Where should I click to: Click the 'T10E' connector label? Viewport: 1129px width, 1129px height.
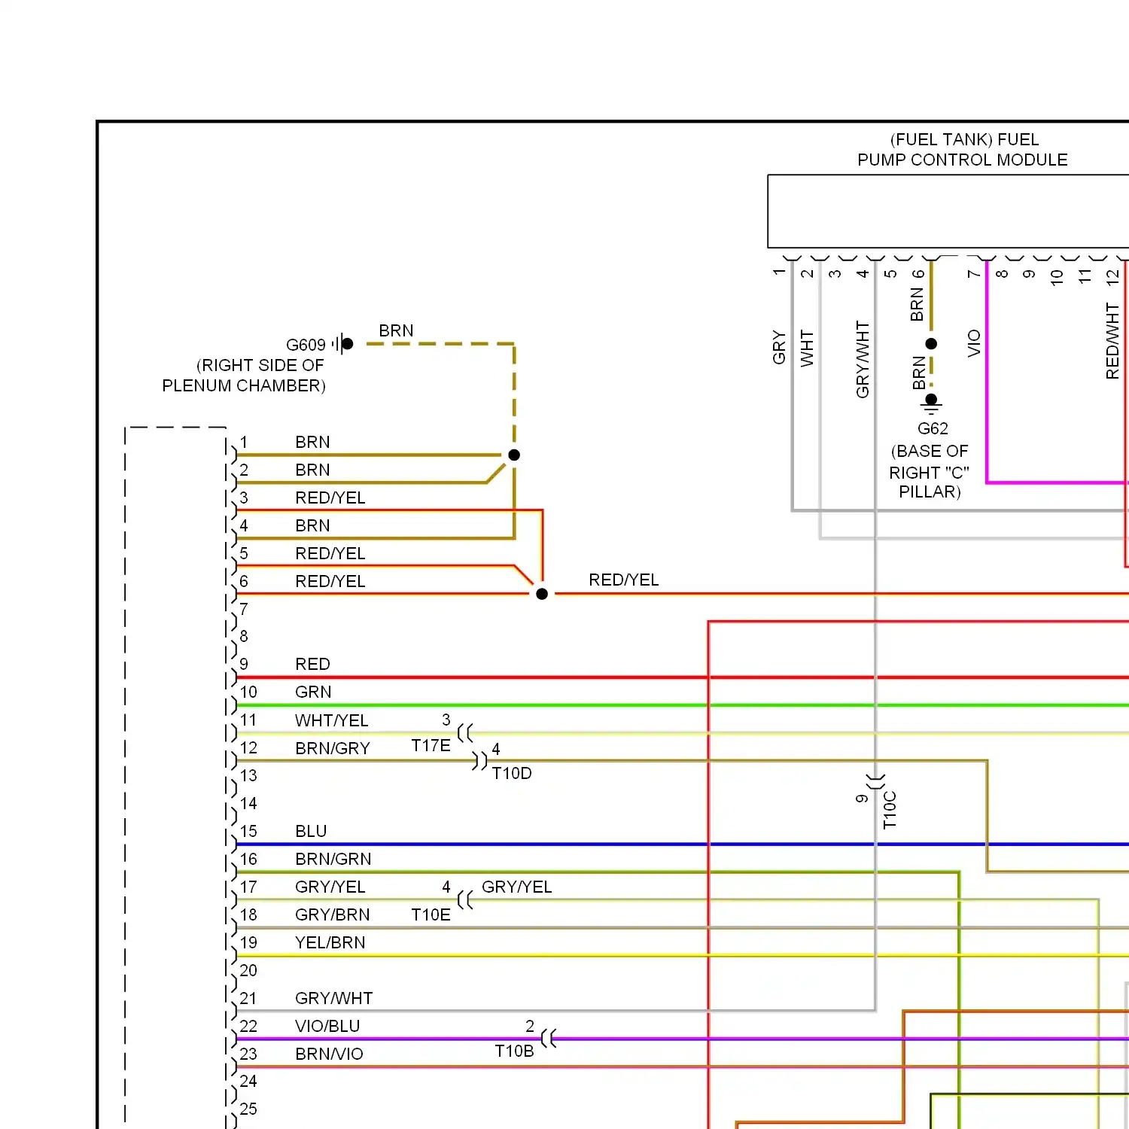click(x=431, y=914)
